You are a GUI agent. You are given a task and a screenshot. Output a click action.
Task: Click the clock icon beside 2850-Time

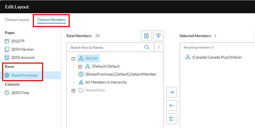pos(7,93)
